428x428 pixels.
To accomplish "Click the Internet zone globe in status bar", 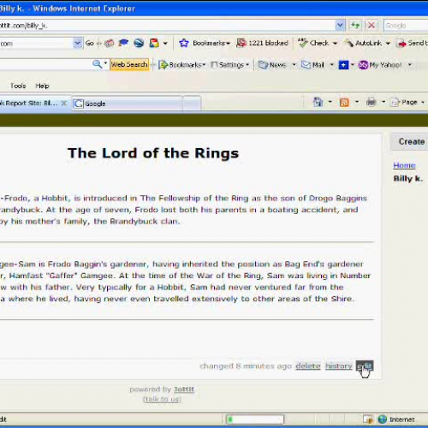I will point(383,419).
